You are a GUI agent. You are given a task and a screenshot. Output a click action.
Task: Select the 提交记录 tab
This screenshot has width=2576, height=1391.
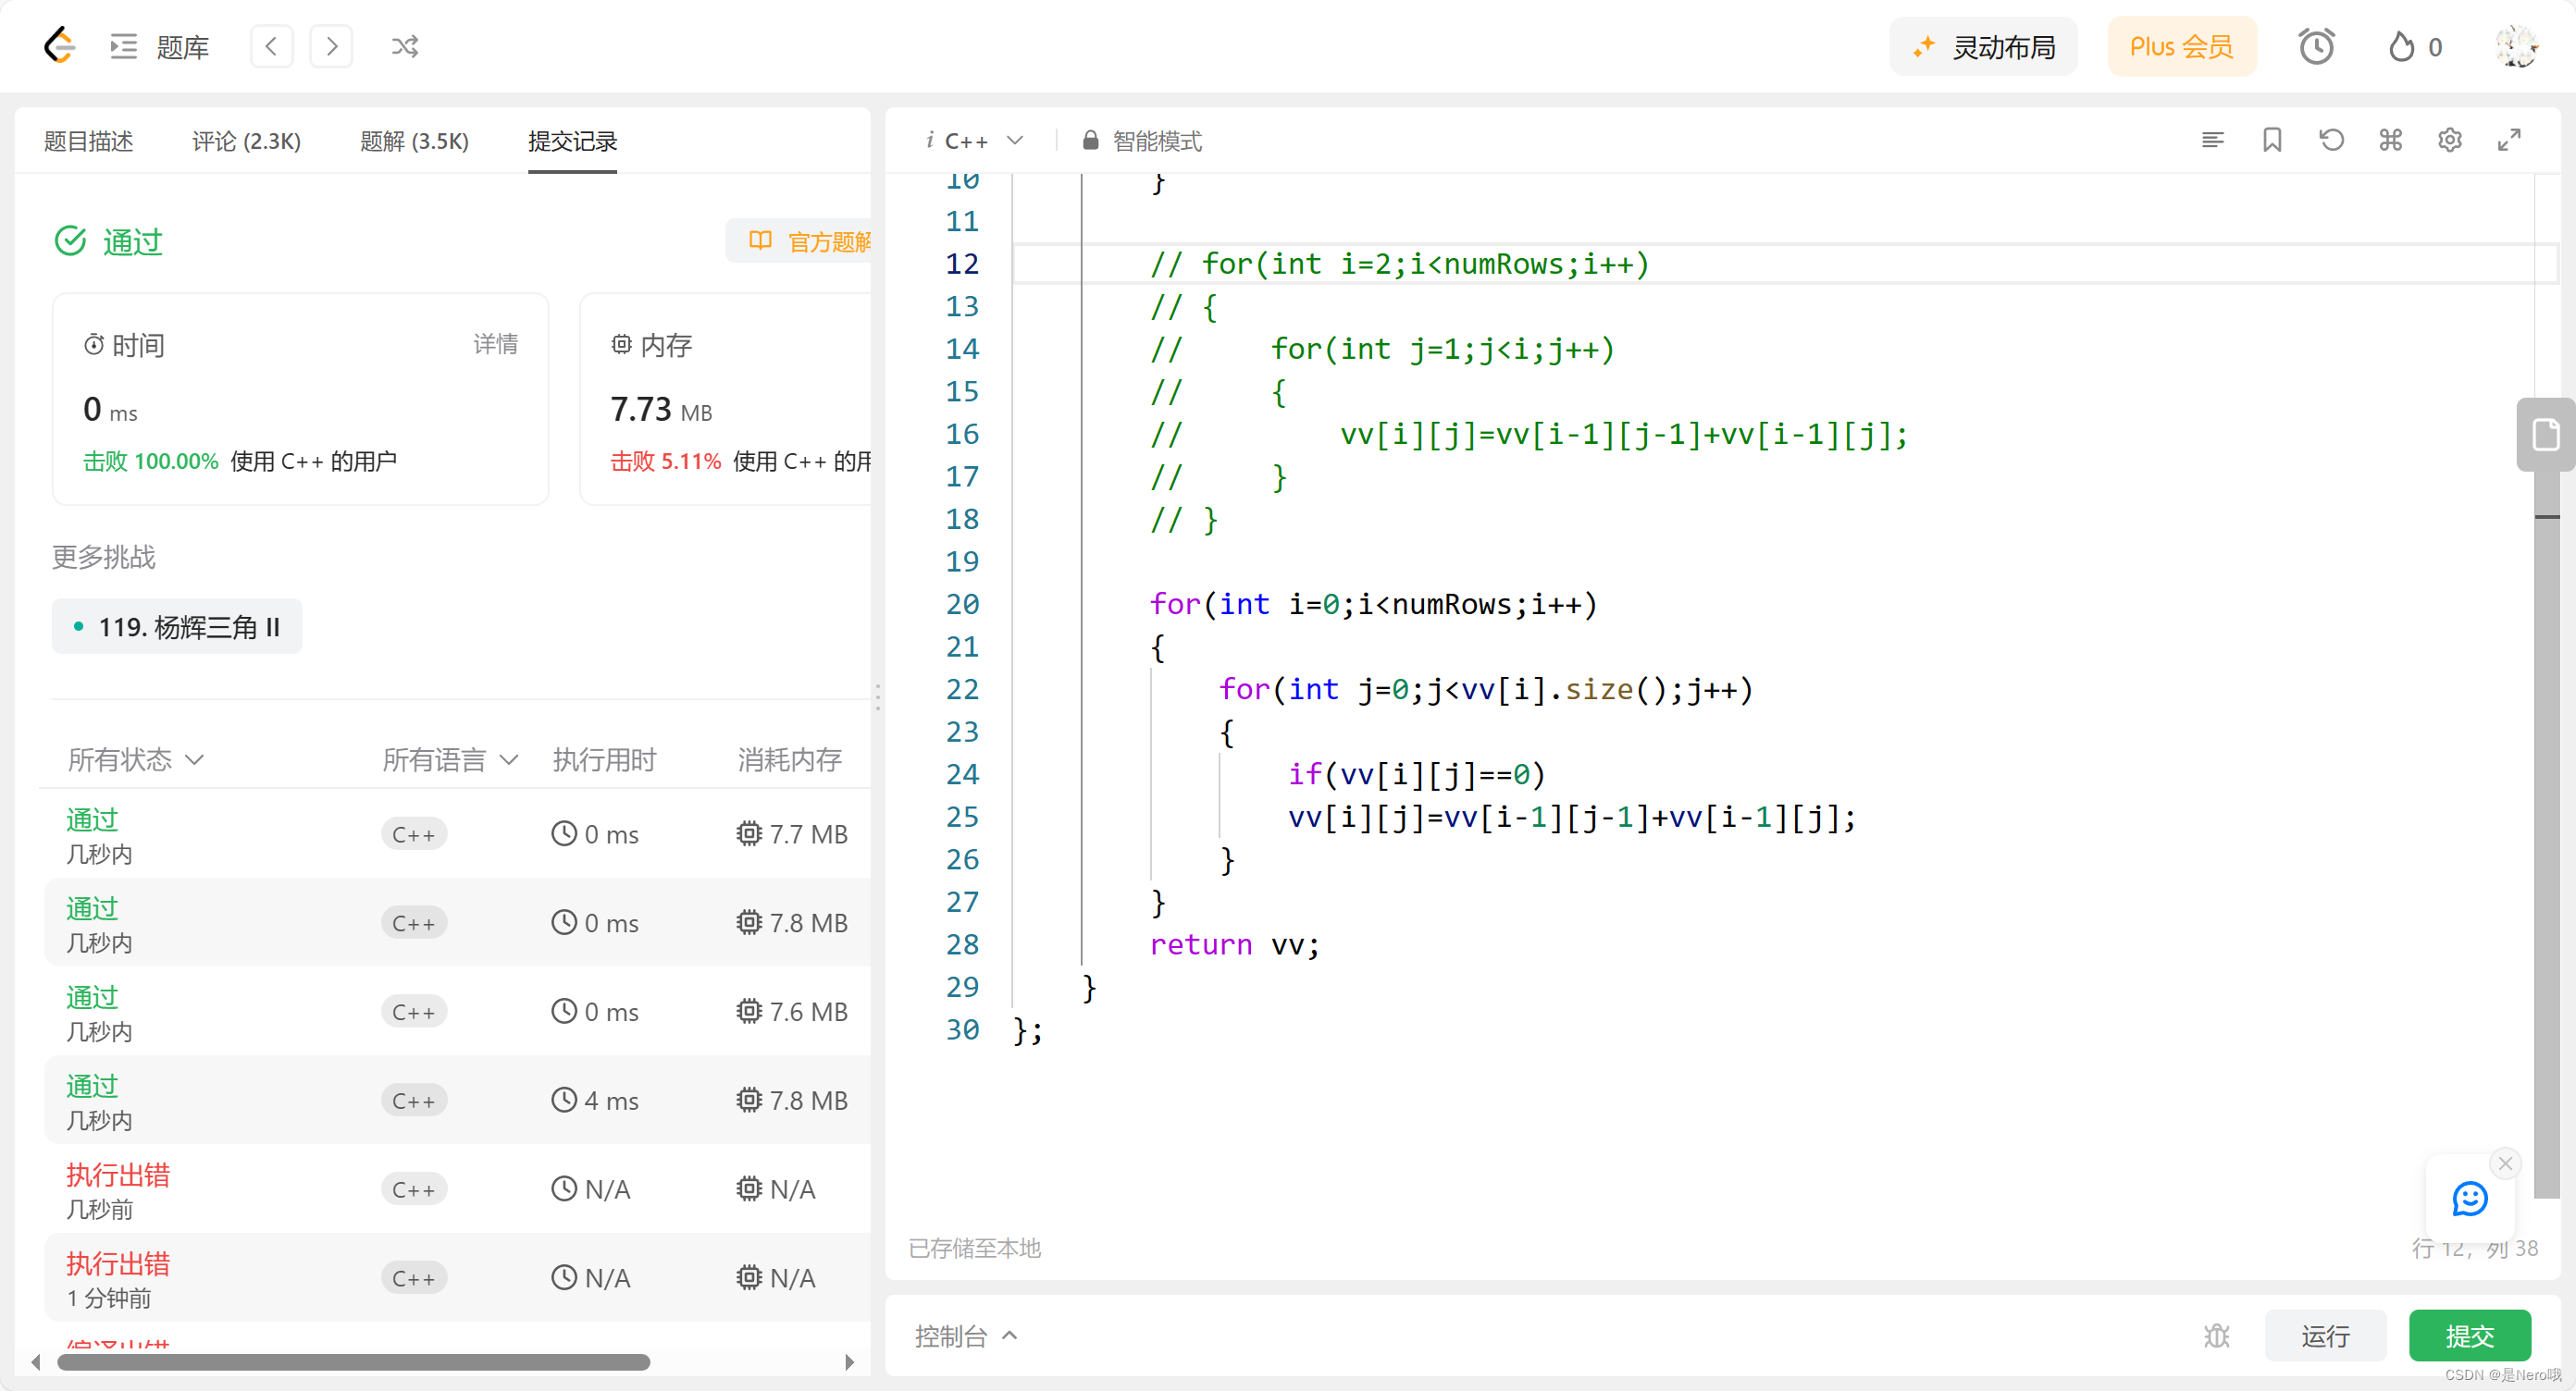point(572,141)
